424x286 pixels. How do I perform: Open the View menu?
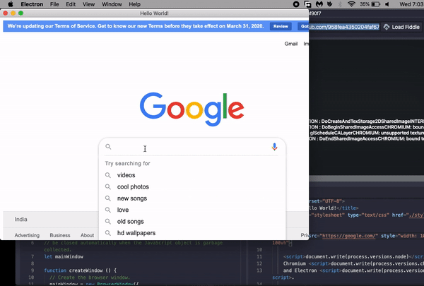(89, 4)
